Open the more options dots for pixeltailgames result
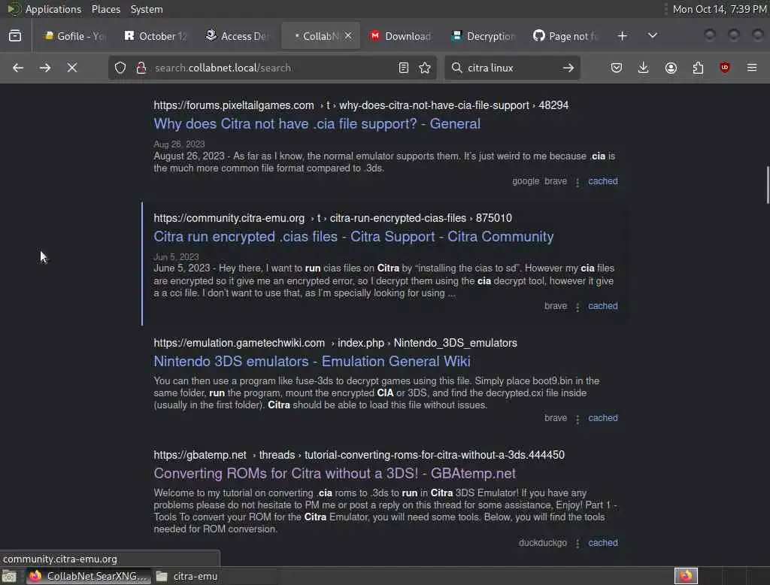The width and height of the screenshot is (770, 585). pyautogui.click(x=577, y=182)
